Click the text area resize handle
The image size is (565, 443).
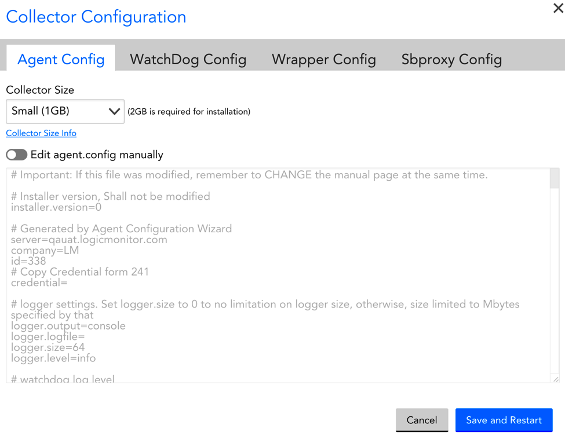(556, 379)
